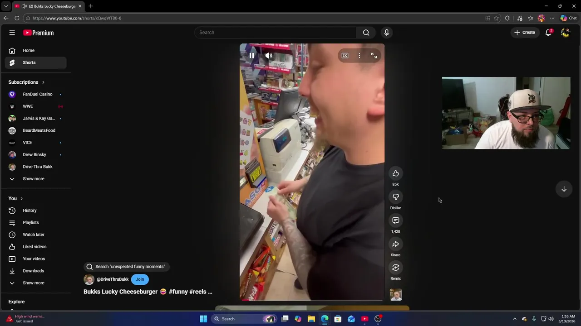Open Jarvis & Kay channel

tap(35, 118)
